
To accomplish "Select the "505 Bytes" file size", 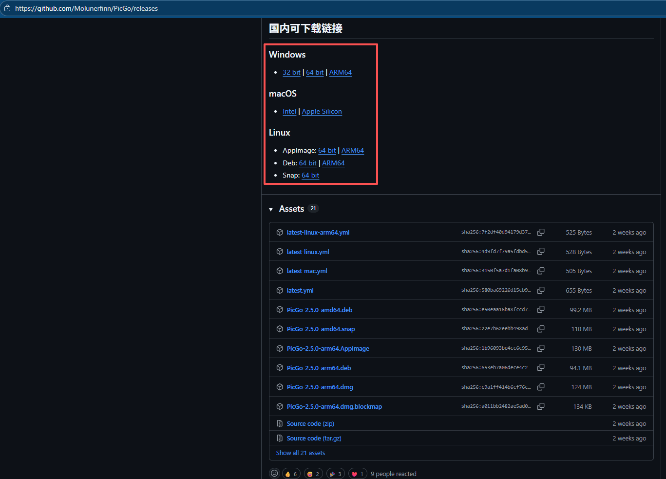I will click(x=579, y=271).
